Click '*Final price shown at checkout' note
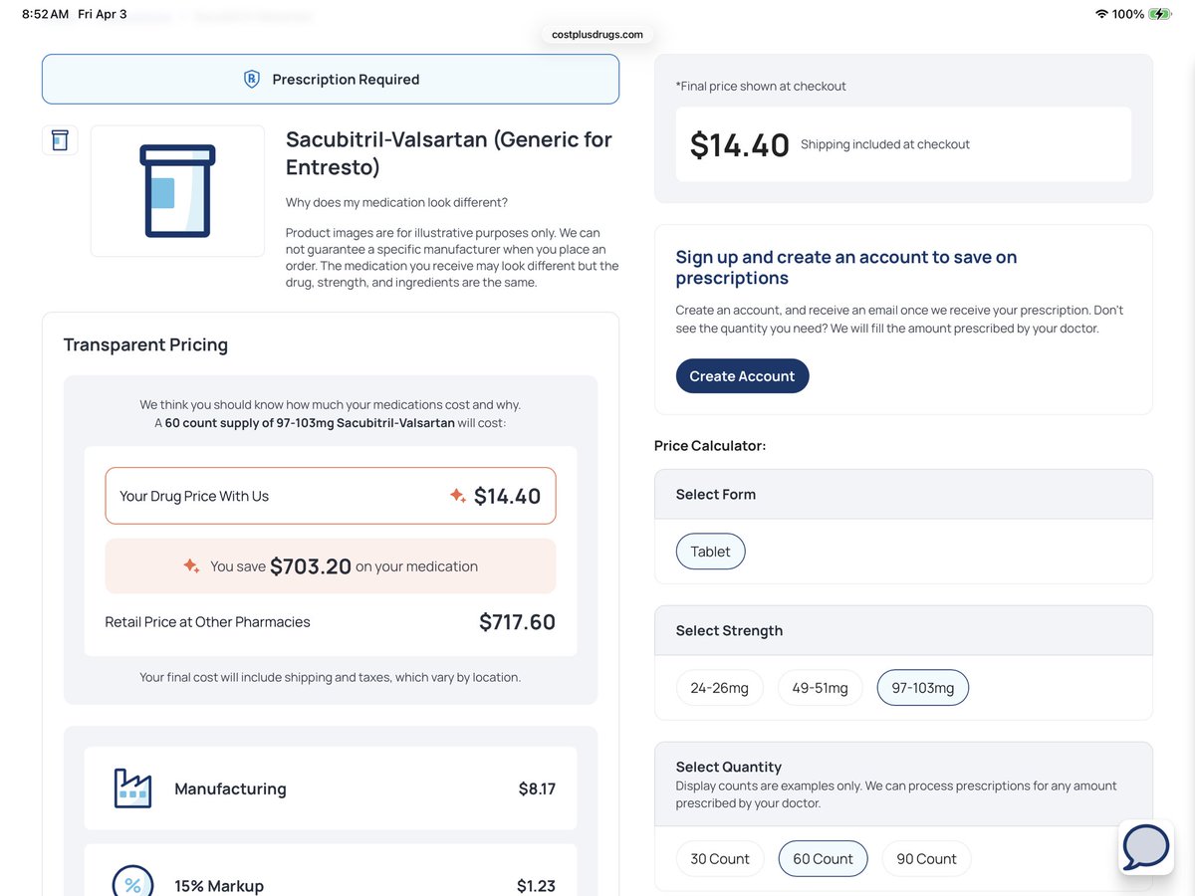The image size is (1195, 896). click(x=761, y=87)
